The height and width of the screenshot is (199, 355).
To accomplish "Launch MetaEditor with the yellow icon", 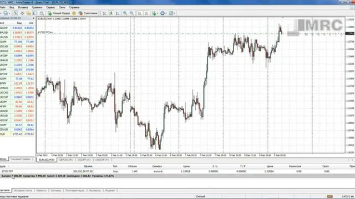I will tap(74, 13).
